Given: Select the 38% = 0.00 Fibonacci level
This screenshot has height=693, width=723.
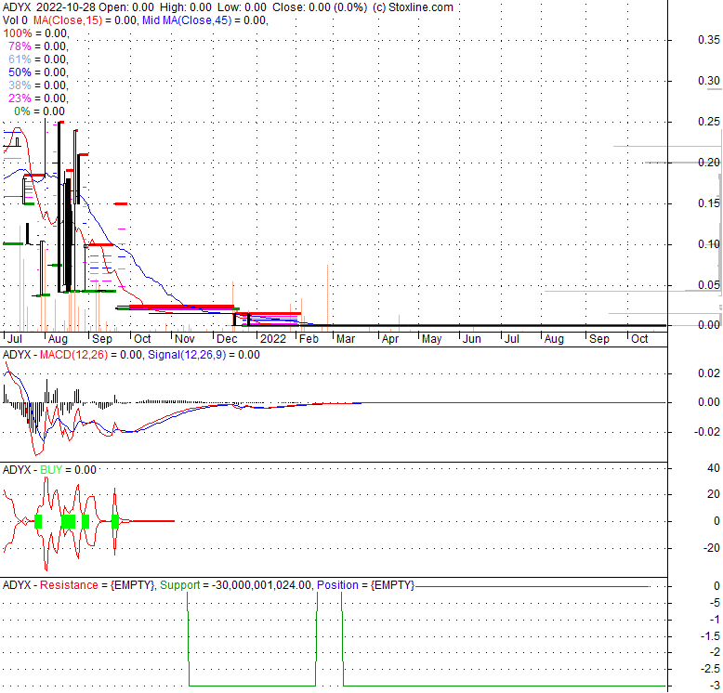Looking at the screenshot, I should [x=38, y=85].
